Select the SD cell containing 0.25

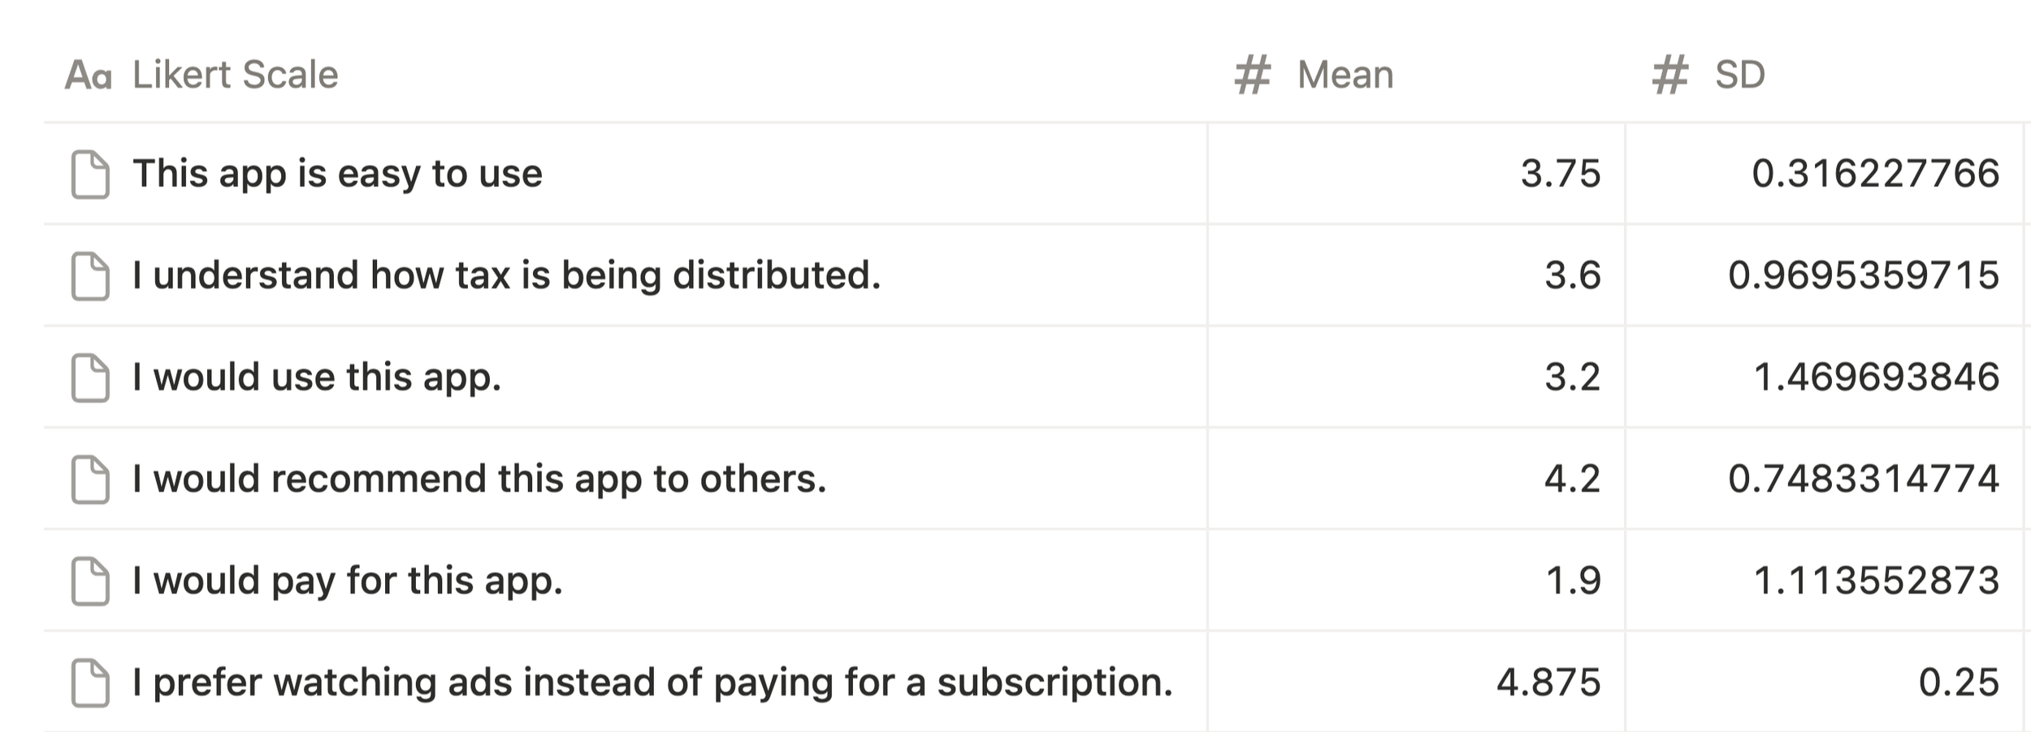pyautogui.click(x=1824, y=682)
